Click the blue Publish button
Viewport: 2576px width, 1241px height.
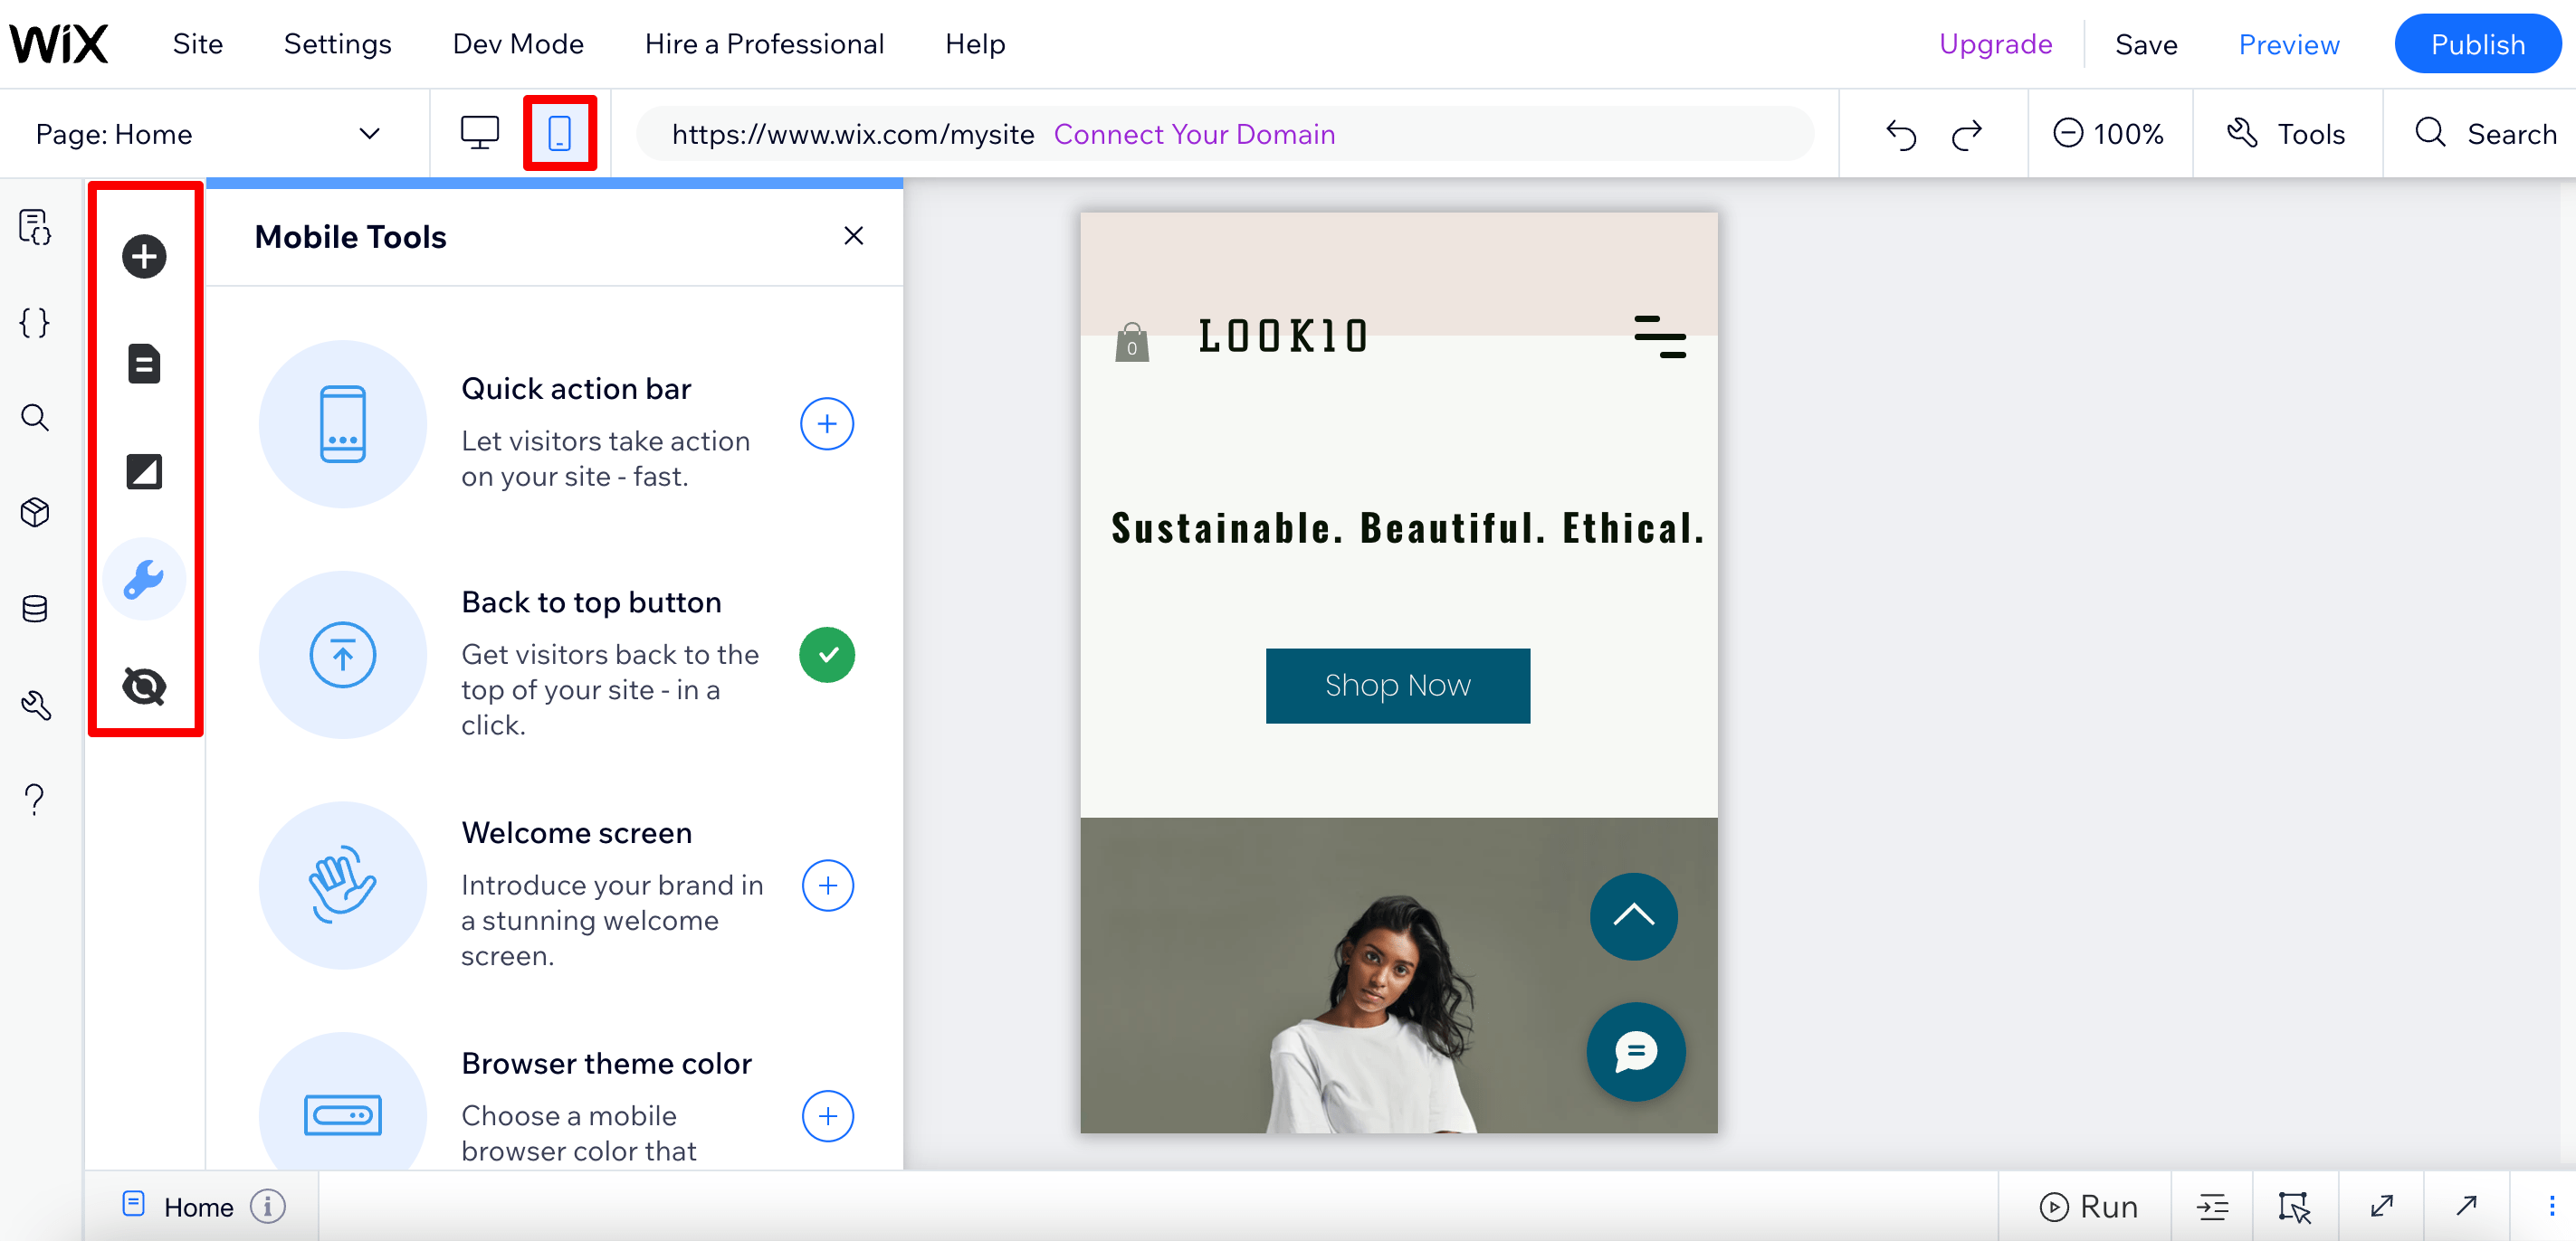point(2478,44)
